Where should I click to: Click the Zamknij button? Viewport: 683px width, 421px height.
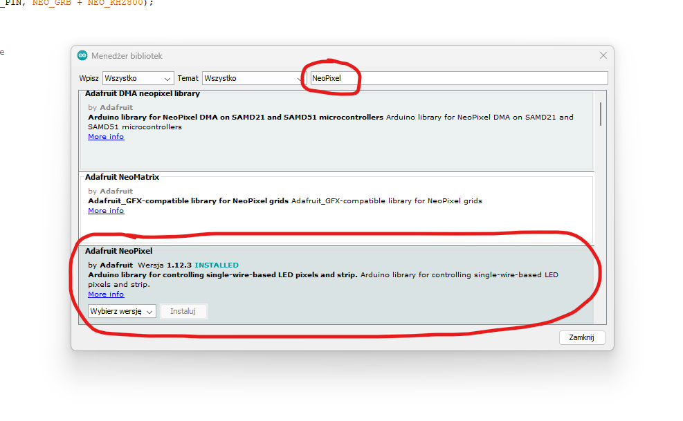(581, 337)
